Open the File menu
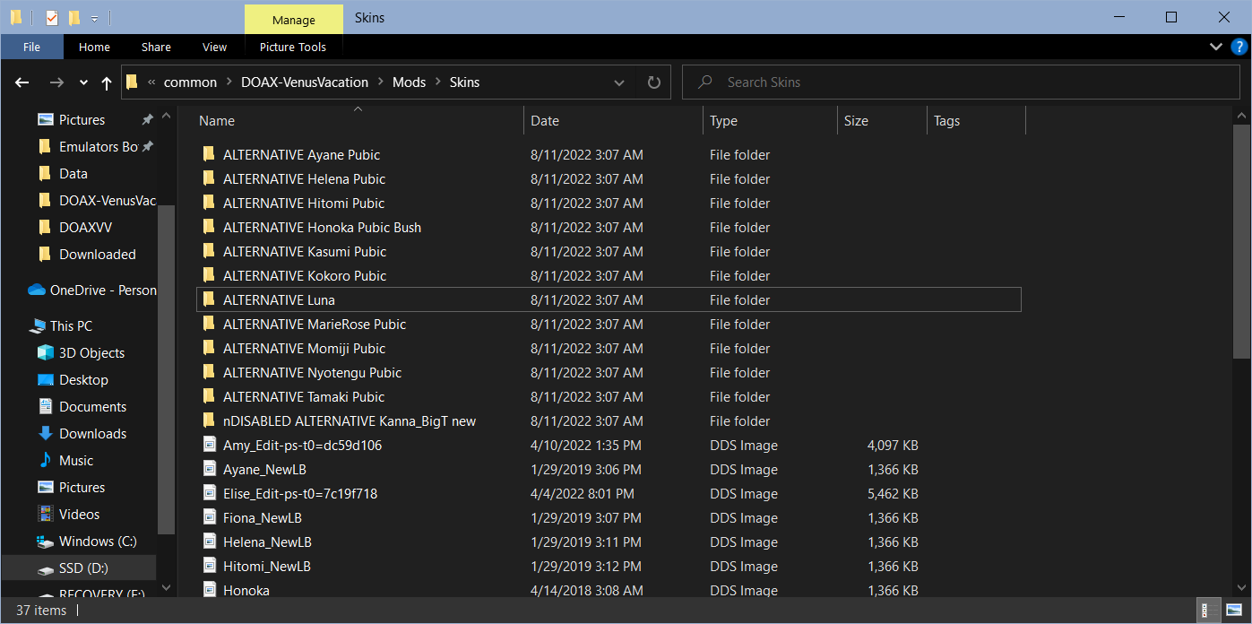 coord(31,48)
